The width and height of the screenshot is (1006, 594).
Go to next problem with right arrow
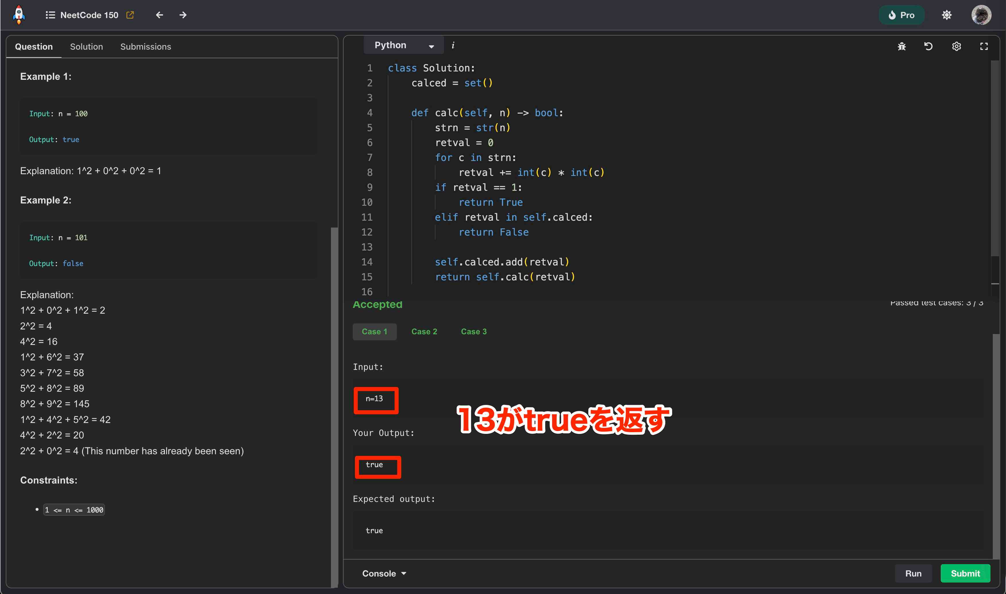183,15
